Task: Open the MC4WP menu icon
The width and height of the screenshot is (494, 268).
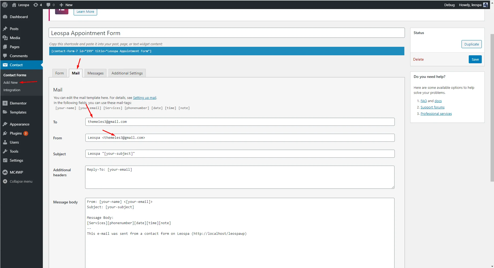Action: pyautogui.click(x=5, y=172)
